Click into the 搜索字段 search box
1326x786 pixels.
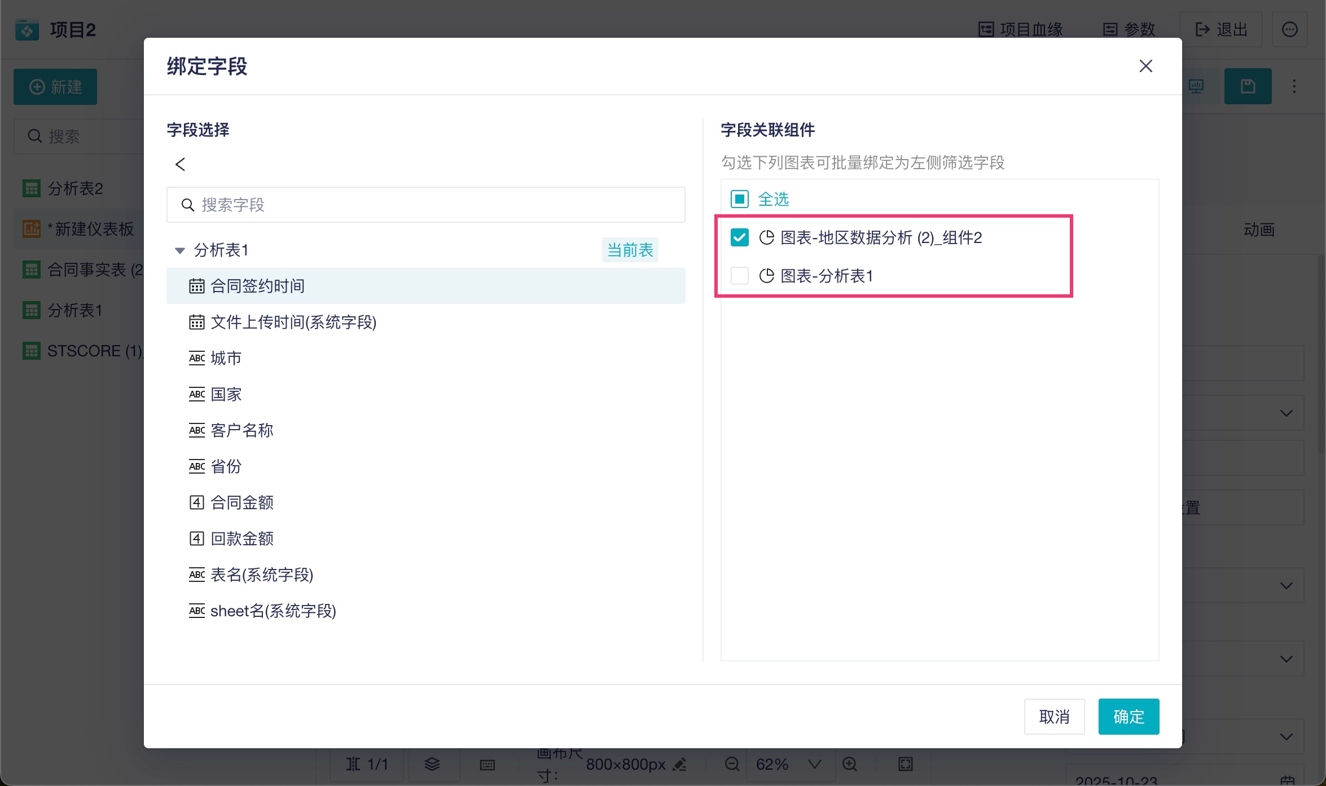click(x=426, y=205)
